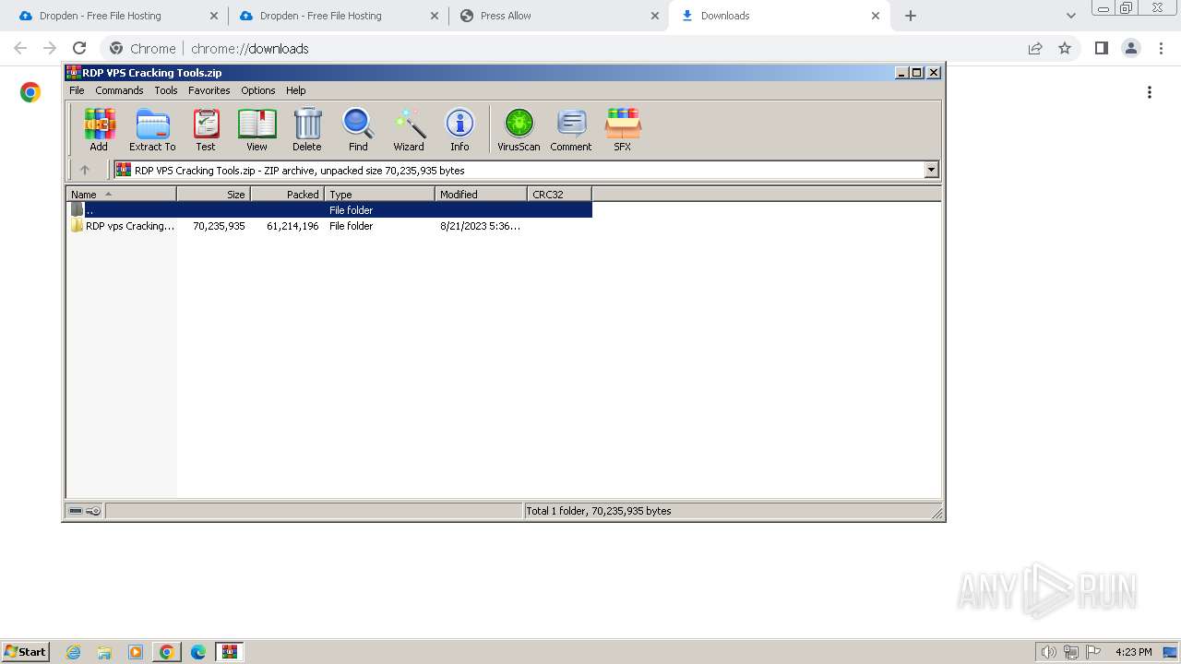Screen dimensions: 1181x664
Task: Show archive Info icon
Action: click(459, 130)
